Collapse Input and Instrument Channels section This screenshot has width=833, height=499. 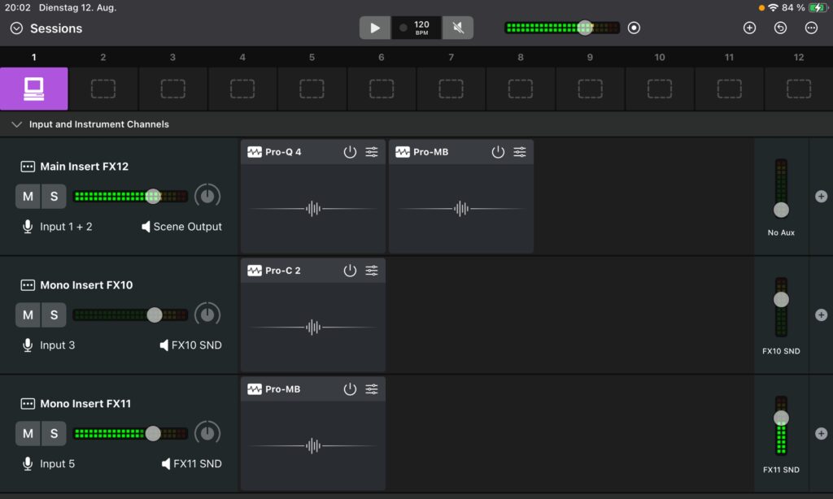16,124
